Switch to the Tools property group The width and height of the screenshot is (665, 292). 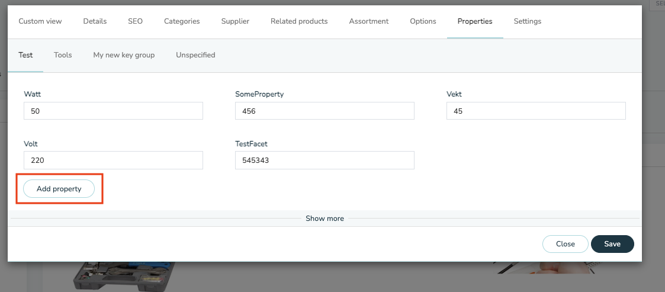(63, 55)
